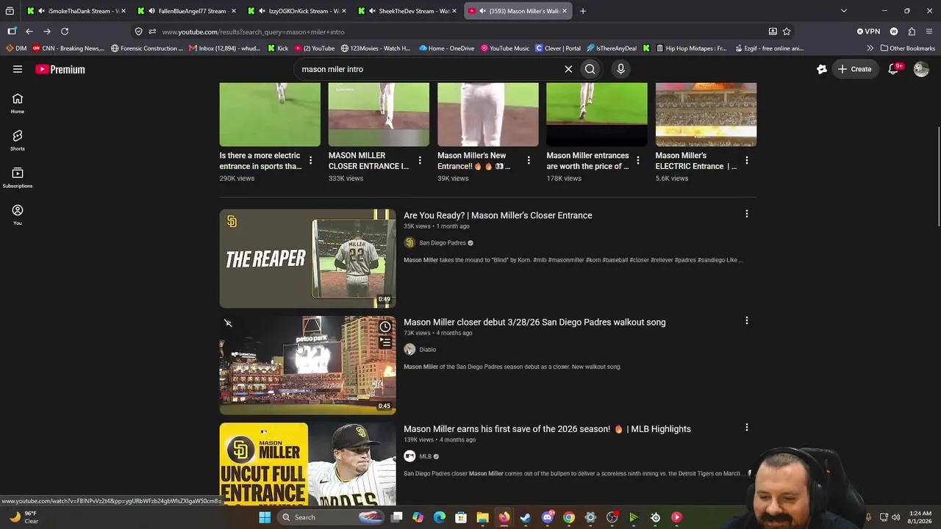Viewport: 941px width, 529px height.
Task: Open more actions for 'closer debut 3/28/26' video
Action: click(x=747, y=320)
